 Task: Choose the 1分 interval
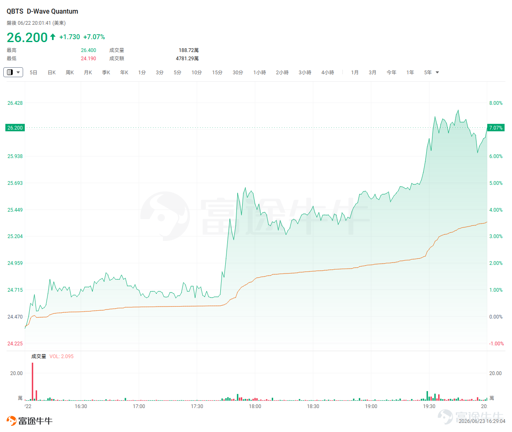142,73
